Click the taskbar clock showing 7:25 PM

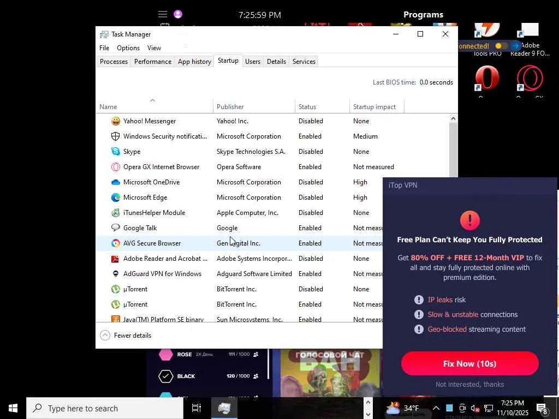pyautogui.click(x=512, y=408)
